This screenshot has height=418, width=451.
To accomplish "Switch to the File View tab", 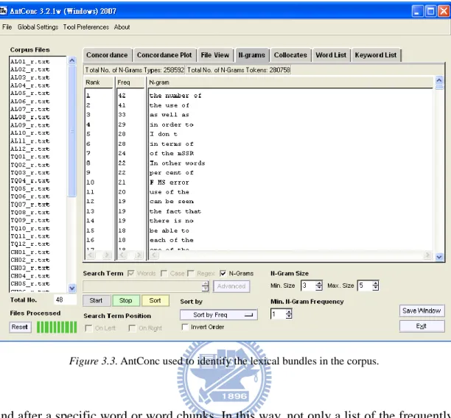I will 215,55.
